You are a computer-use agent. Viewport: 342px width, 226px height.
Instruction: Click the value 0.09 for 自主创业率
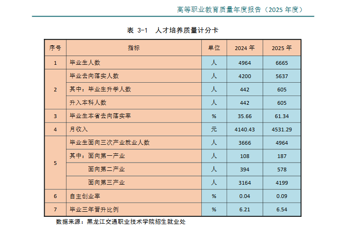coord(282,196)
